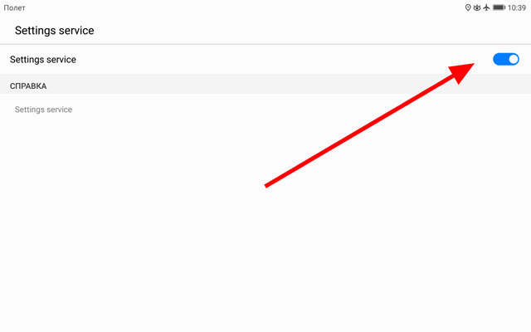Tap the СПРАВКА section header
This screenshot has width=531, height=332.
point(28,86)
